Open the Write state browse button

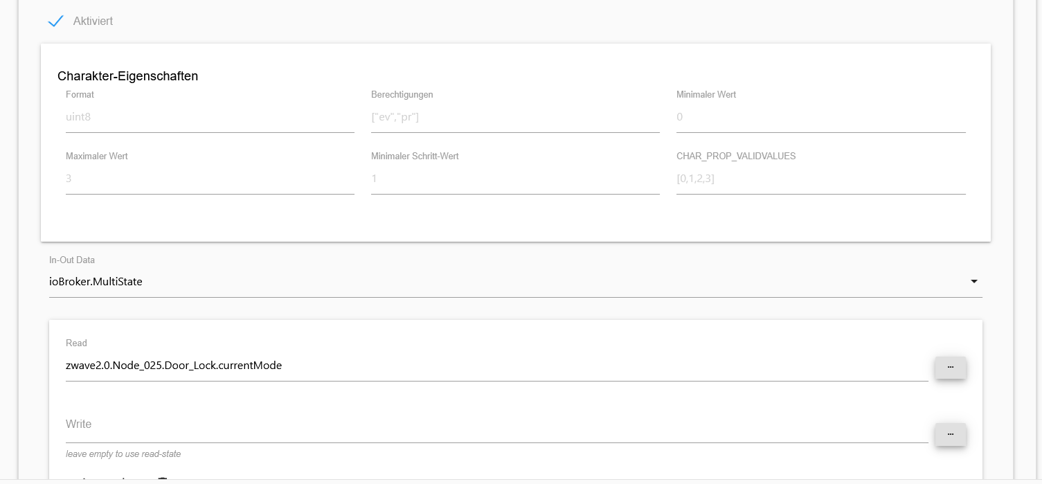tap(950, 434)
